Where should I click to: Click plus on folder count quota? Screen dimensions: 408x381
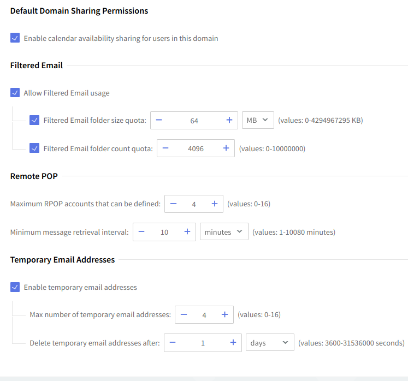[226, 148]
